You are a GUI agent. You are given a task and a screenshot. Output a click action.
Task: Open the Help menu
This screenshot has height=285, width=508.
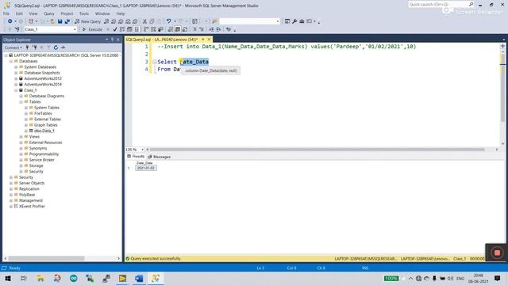(121, 13)
